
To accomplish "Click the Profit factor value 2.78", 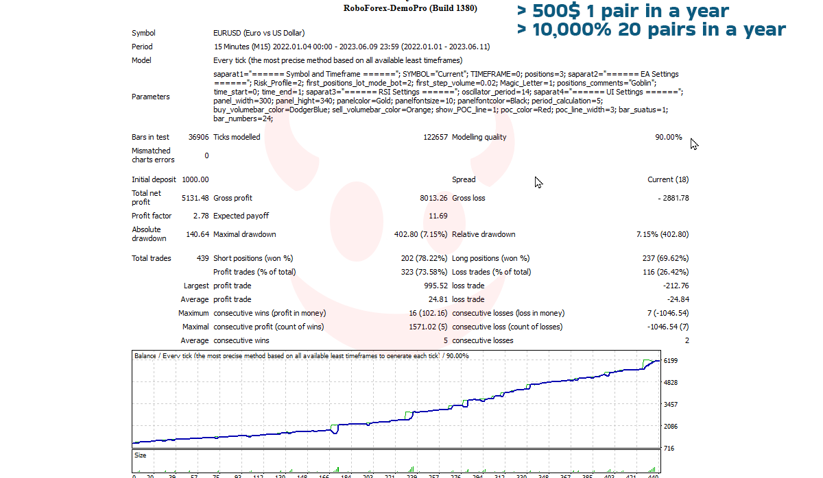I will 201,216.
